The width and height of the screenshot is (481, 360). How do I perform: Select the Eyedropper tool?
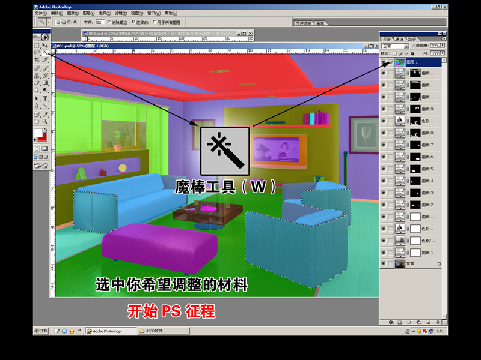coord(45,114)
